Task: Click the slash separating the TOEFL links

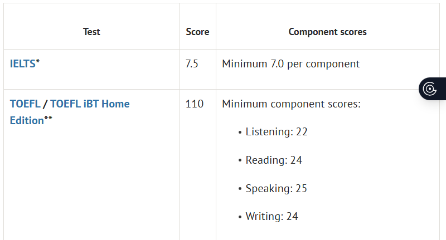Action: coord(45,104)
